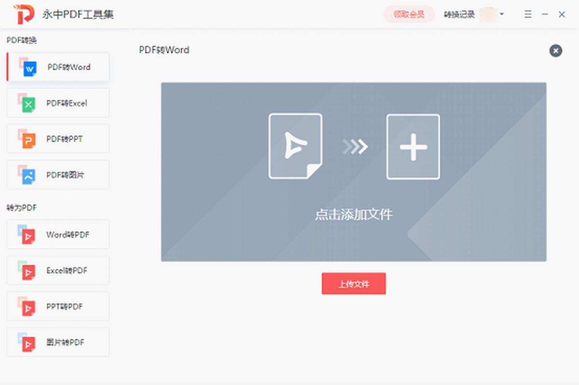Click the 领取会员 membership button
579x385 pixels.
tap(409, 14)
